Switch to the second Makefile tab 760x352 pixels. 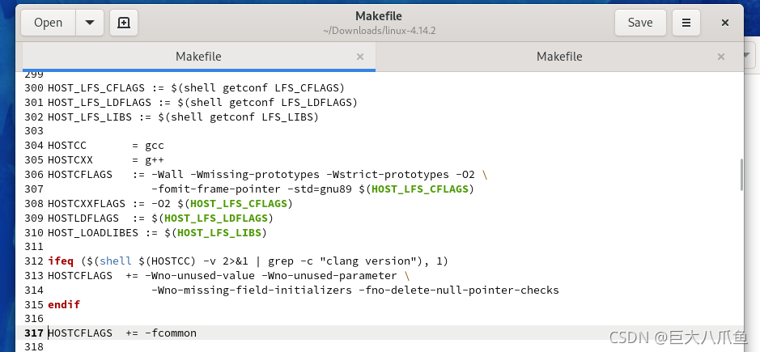pyautogui.click(x=559, y=57)
